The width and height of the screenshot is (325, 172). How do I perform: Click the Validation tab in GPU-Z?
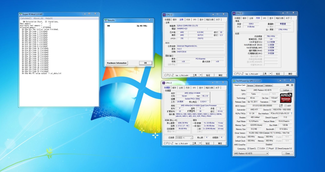point(268,85)
